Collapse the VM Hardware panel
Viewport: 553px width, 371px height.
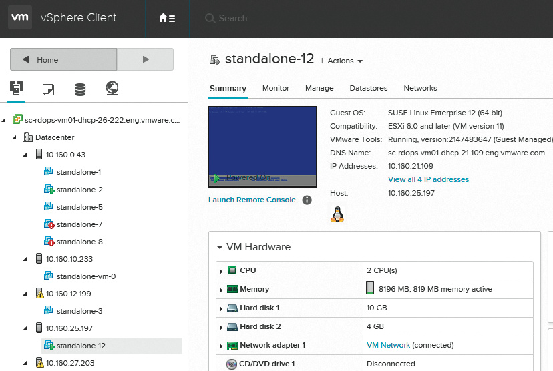(219, 247)
